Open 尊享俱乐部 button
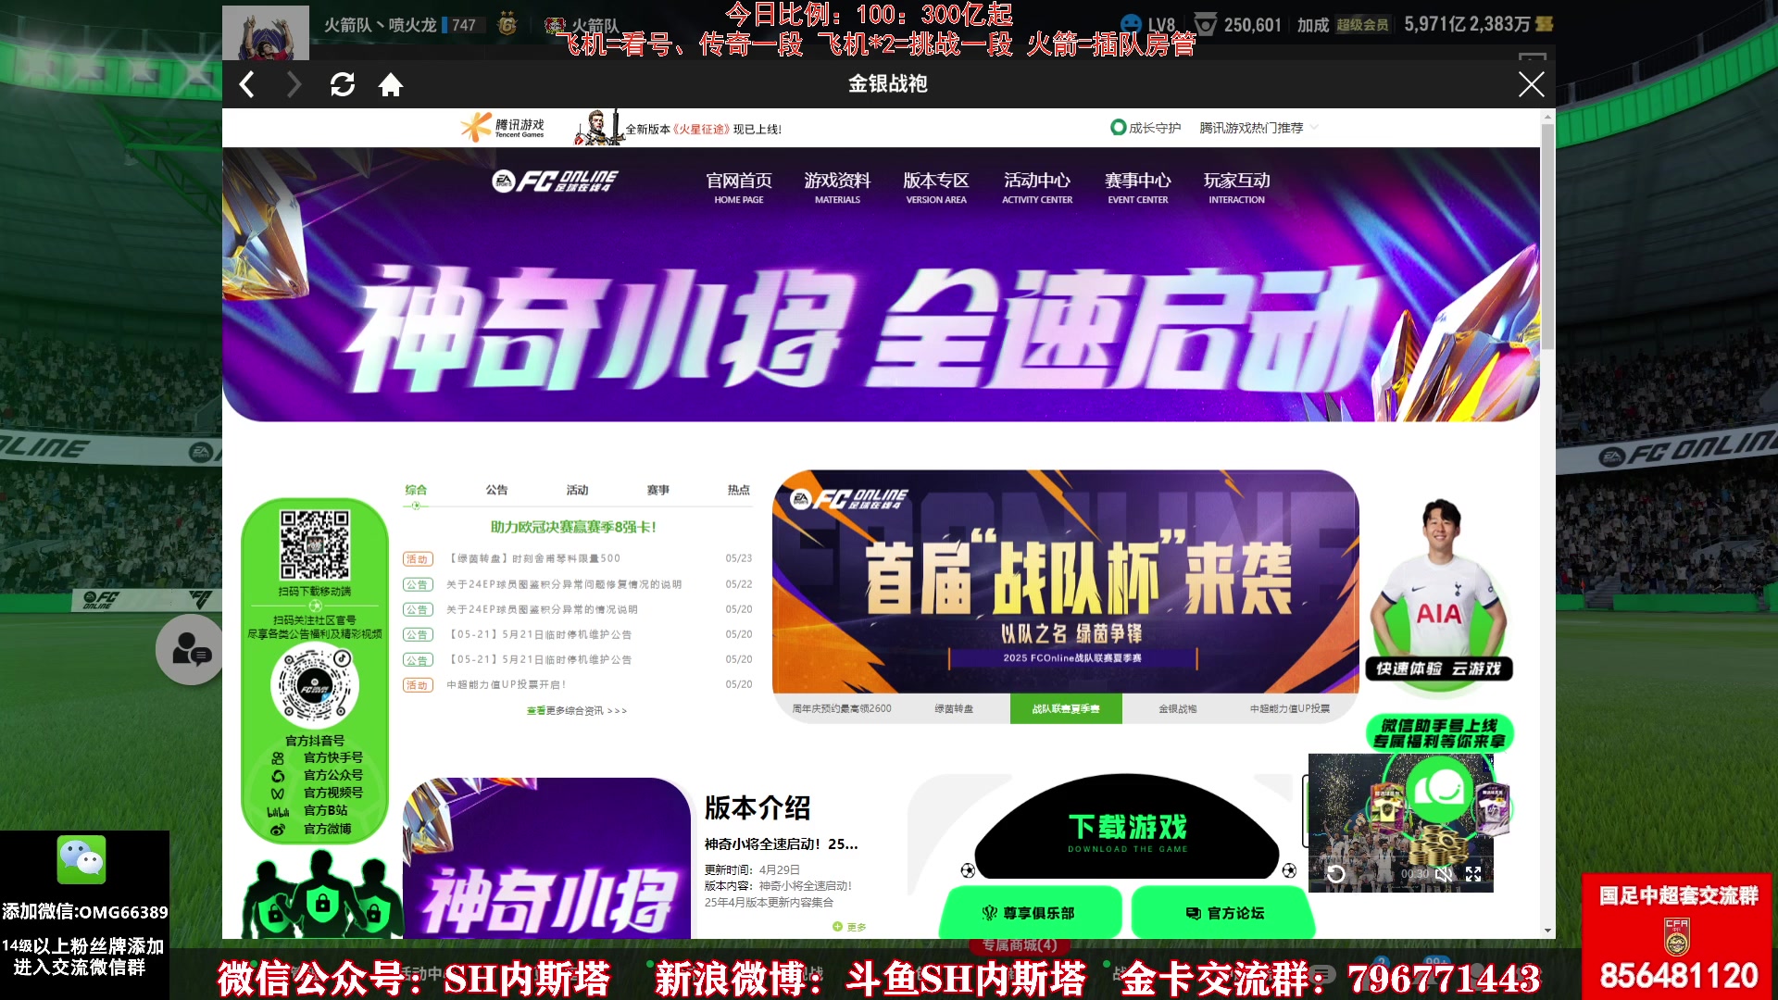 [1030, 913]
